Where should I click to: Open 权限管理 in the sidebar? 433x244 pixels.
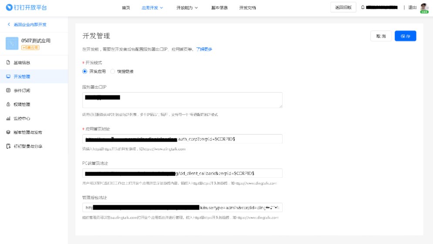coord(21,105)
